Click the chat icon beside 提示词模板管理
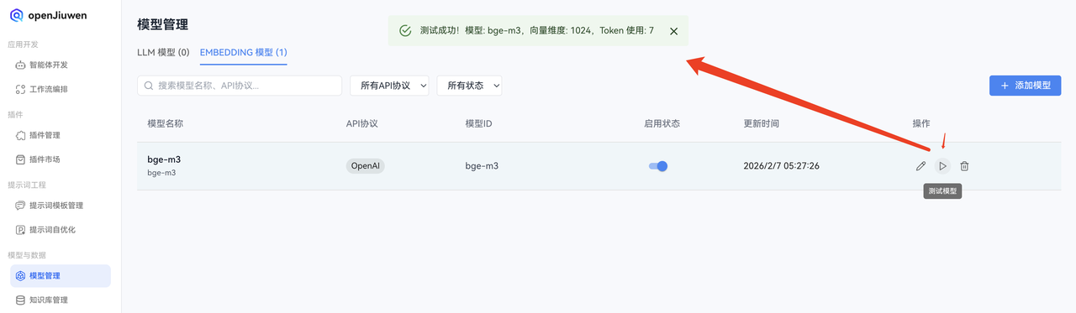The image size is (1076, 313). [21, 206]
